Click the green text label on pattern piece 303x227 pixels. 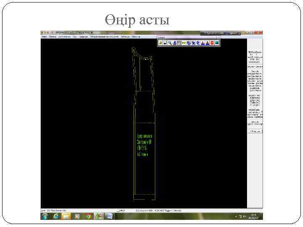pos(144,145)
